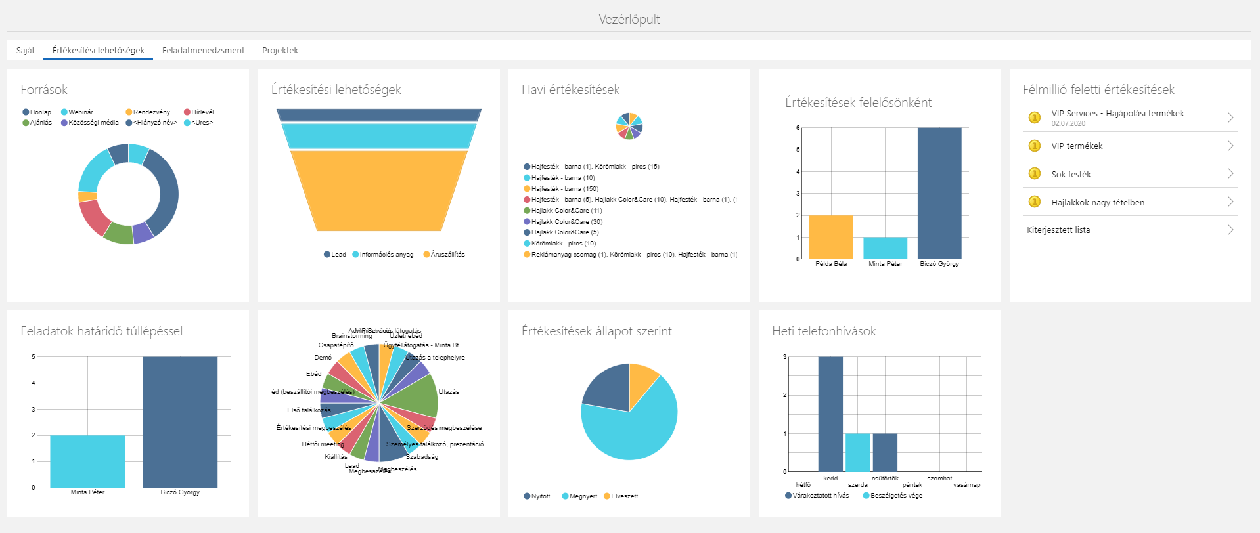Switch to the Feladatmenedzsment tab
Viewport: 1260px width, 533px height.
coord(203,51)
